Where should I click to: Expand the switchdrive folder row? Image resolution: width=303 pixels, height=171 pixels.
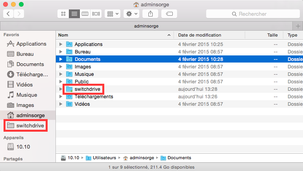point(61,89)
